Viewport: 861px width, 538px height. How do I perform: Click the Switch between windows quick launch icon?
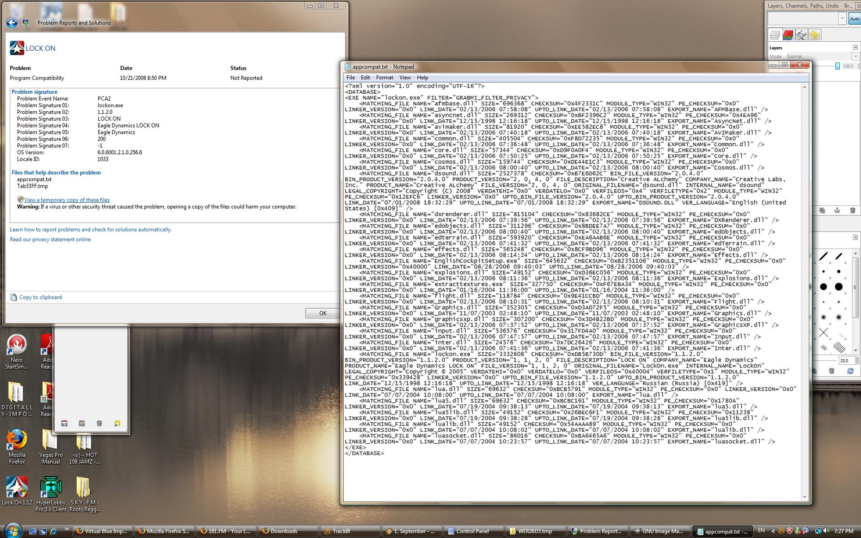point(43,531)
